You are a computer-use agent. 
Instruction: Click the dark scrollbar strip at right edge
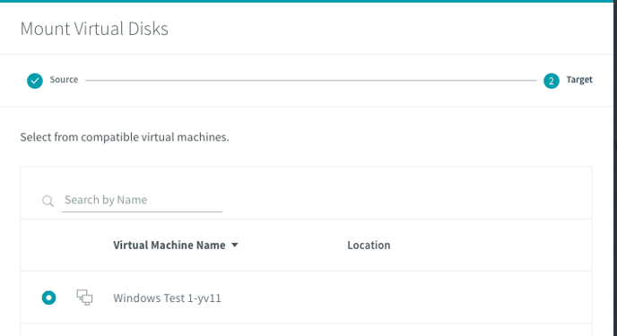coord(615,169)
